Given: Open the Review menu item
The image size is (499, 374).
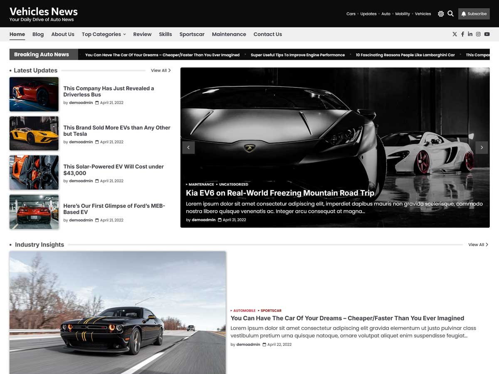Looking at the screenshot, I should (142, 34).
